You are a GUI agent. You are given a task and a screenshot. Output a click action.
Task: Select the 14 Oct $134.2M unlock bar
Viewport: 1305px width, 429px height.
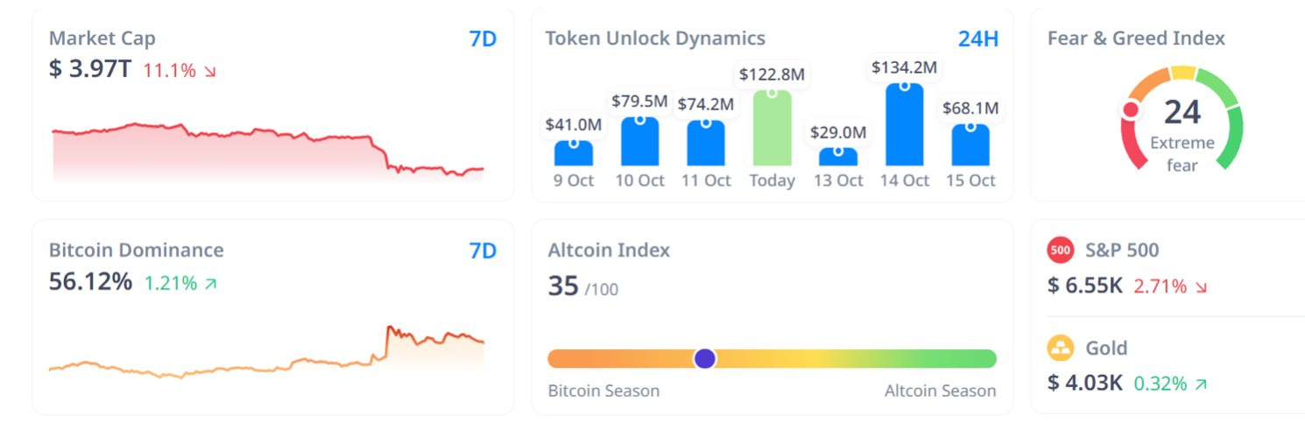[904, 124]
